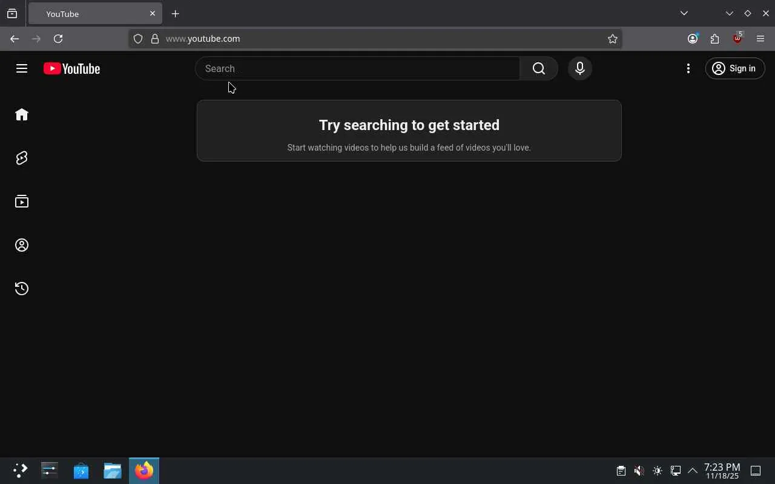This screenshot has height=484, width=775.
Task: Click the YouTube logo
Action: [71, 68]
